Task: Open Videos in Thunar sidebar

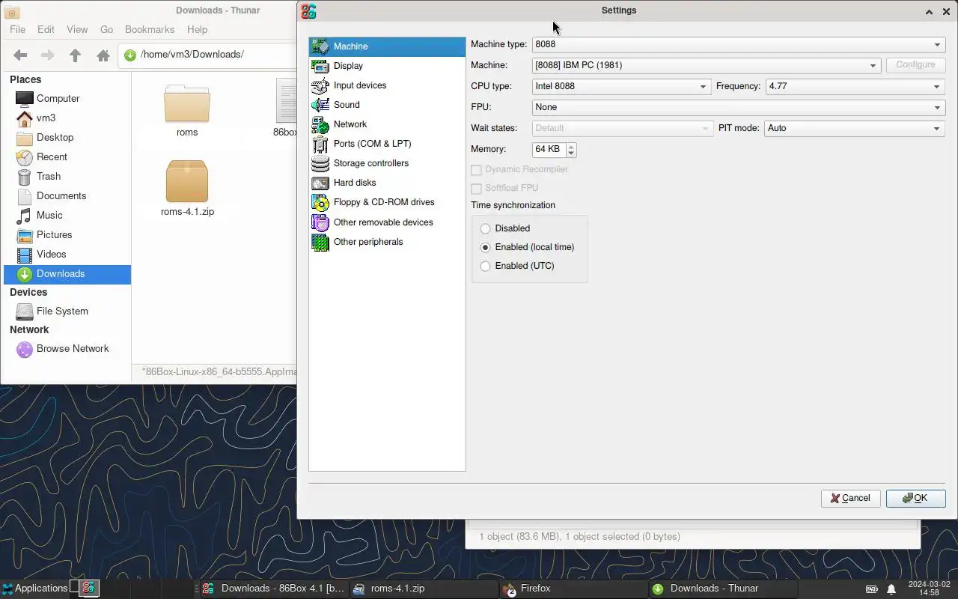Action: click(x=67, y=254)
